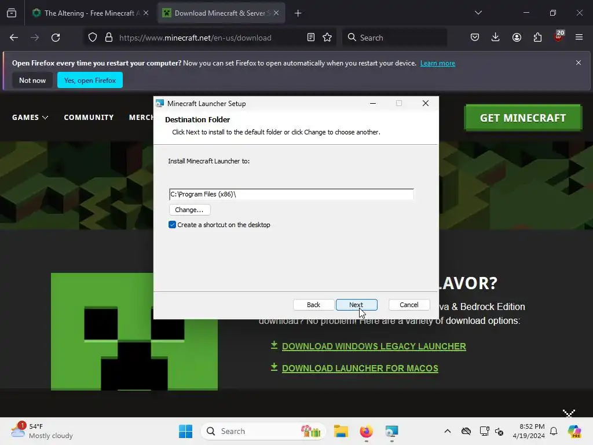
Task: Open the Copilot preview icon
Action: tap(574, 431)
